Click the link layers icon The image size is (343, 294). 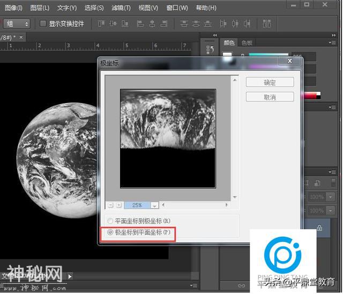tap(242, 285)
